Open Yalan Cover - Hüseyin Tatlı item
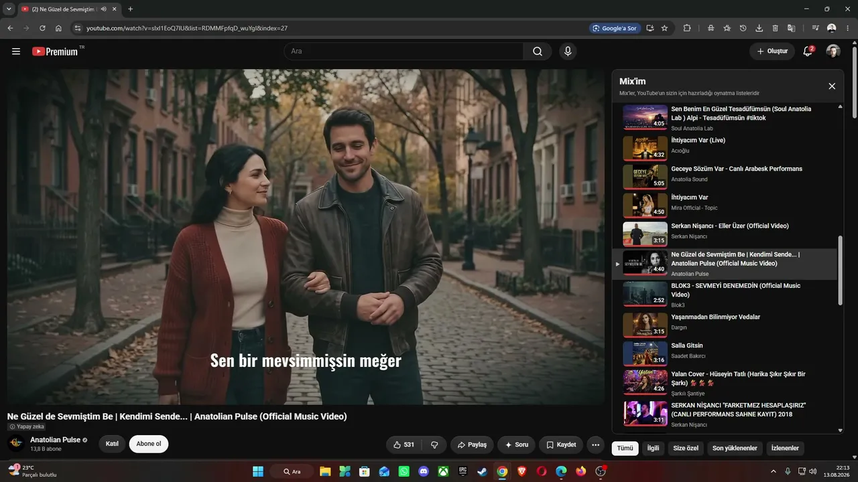The height and width of the screenshot is (482, 858). point(724,382)
